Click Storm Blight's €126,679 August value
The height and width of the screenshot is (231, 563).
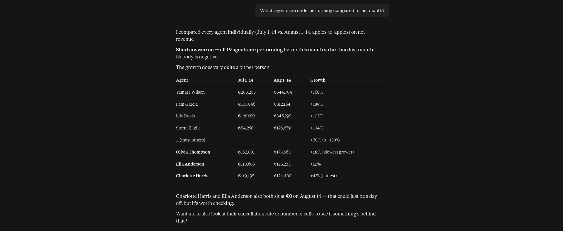click(x=282, y=128)
